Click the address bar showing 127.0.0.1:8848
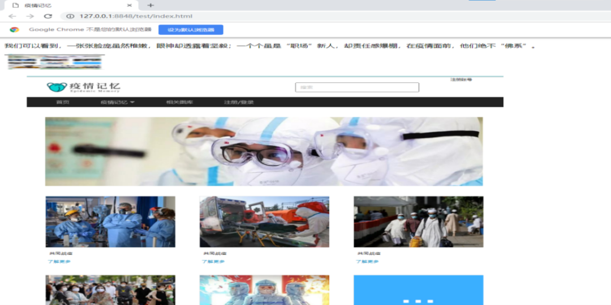The height and width of the screenshot is (305, 611). (x=136, y=16)
